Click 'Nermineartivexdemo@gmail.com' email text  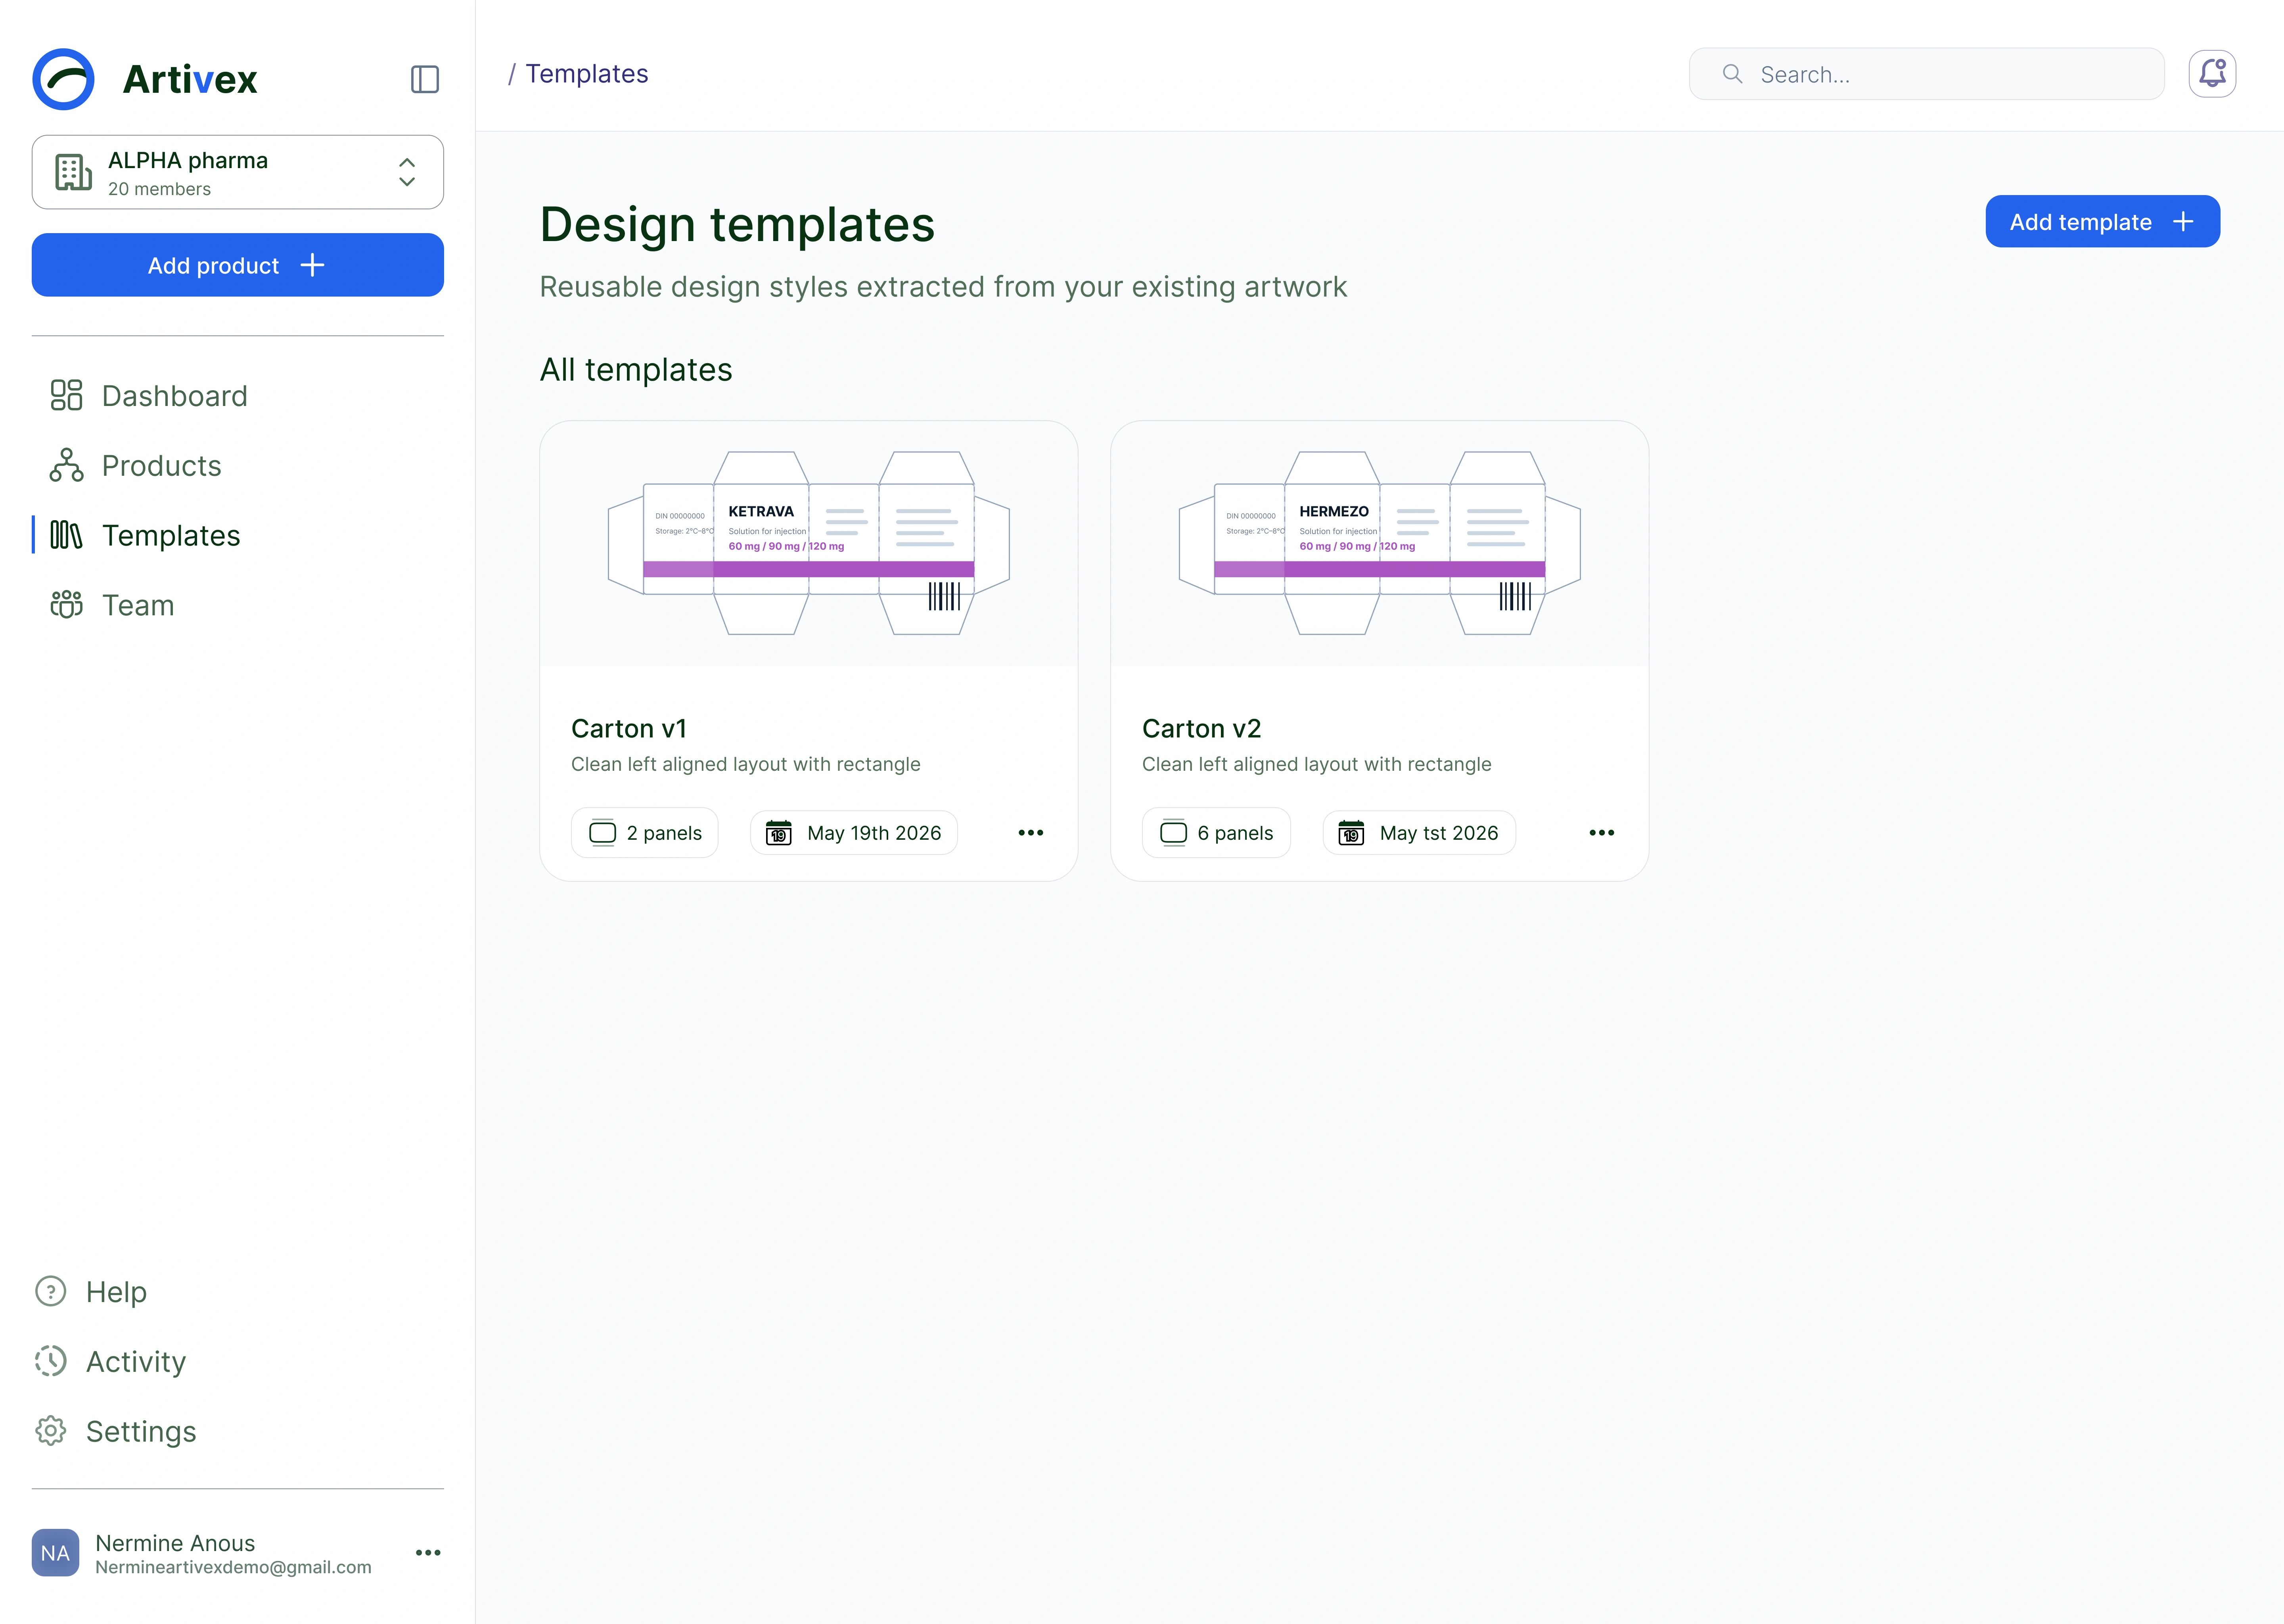233,1567
